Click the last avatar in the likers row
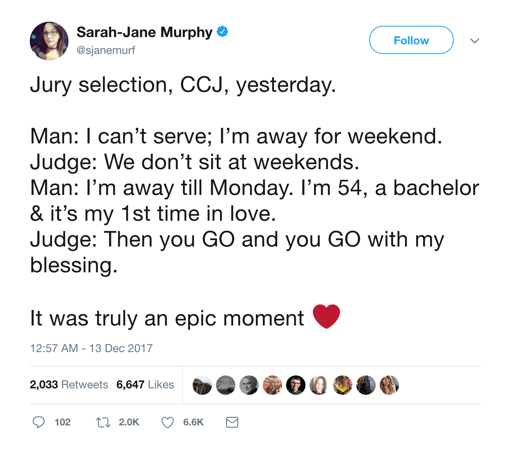 [x=389, y=385]
